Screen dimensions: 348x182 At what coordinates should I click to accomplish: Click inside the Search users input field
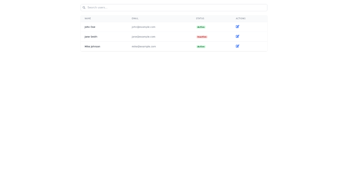tap(174, 8)
